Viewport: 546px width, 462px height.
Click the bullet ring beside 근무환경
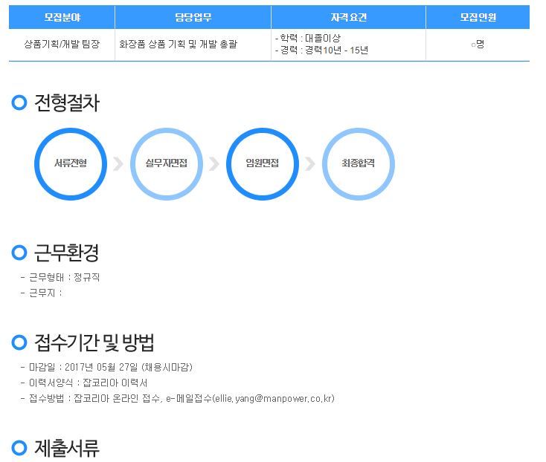[x=19, y=253]
